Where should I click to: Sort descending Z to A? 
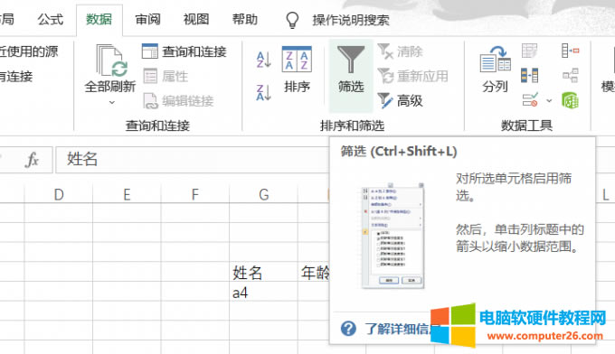(x=263, y=92)
